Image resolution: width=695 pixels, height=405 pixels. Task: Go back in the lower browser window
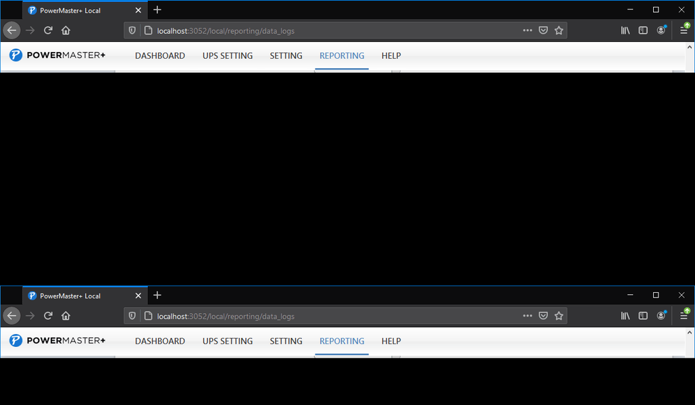coord(12,316)
